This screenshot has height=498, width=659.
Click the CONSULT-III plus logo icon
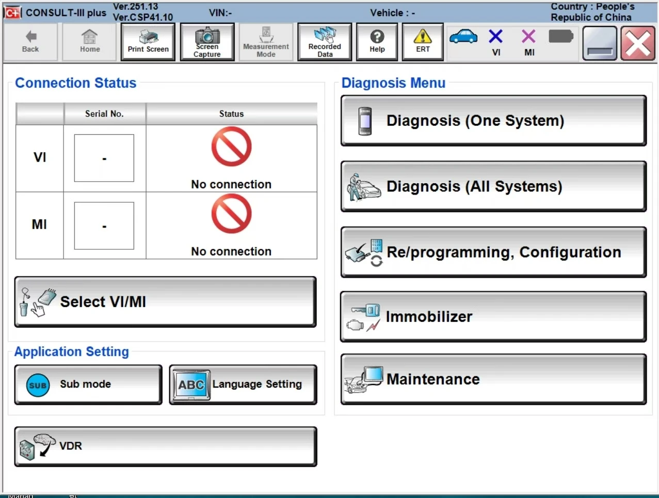point(13,12)
